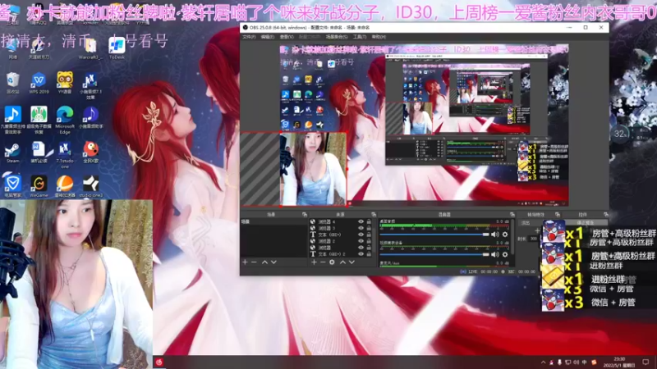Toggle visibility of 文本 (GDI+) 2 source

pyautogui.click(x=361, y=254)
